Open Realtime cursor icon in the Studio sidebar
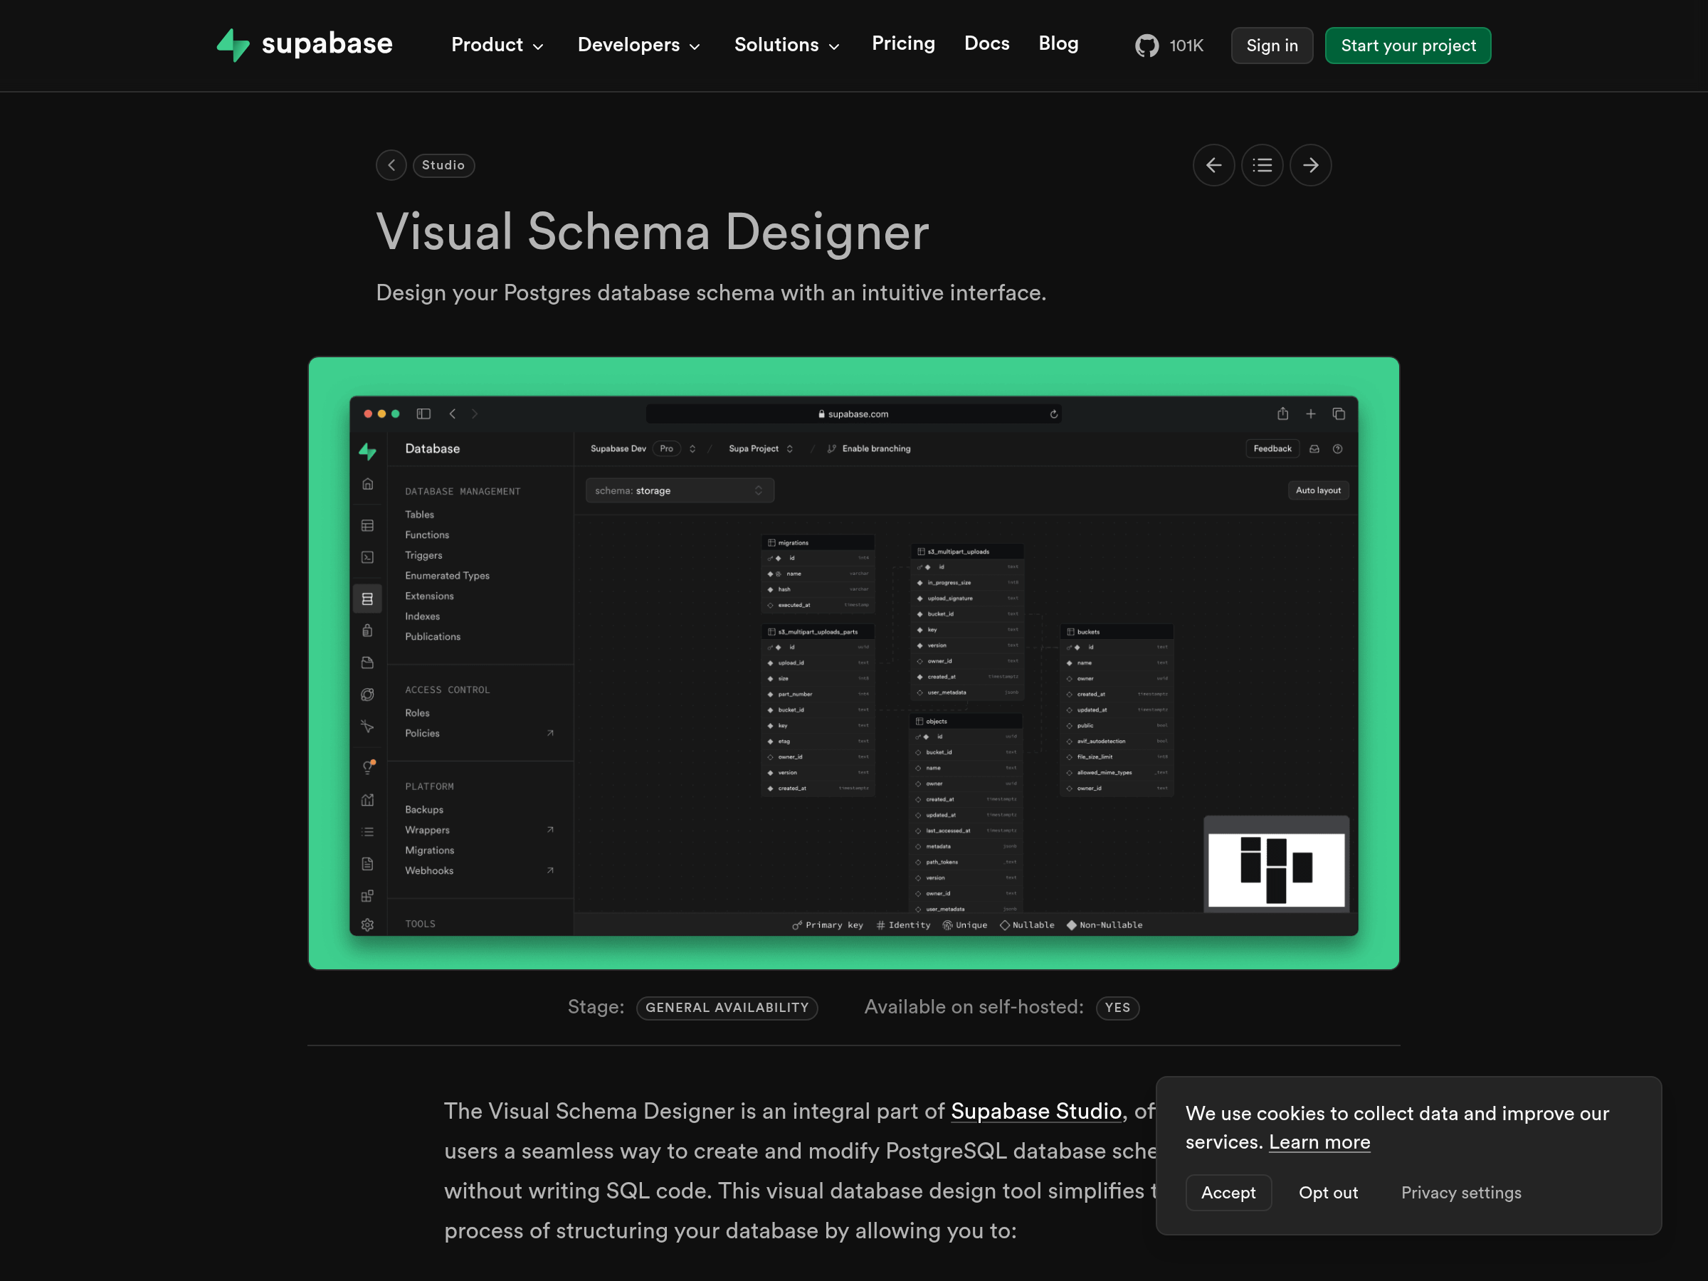This screenshot has height=1281, width=1708. [x=367, y=727]
